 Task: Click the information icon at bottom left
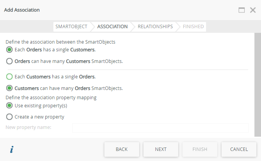pos(12,149)
